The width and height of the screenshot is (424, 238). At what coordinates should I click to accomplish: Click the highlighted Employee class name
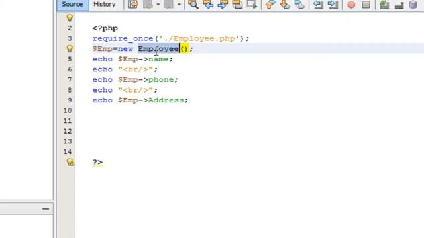(x=158, y=49)
